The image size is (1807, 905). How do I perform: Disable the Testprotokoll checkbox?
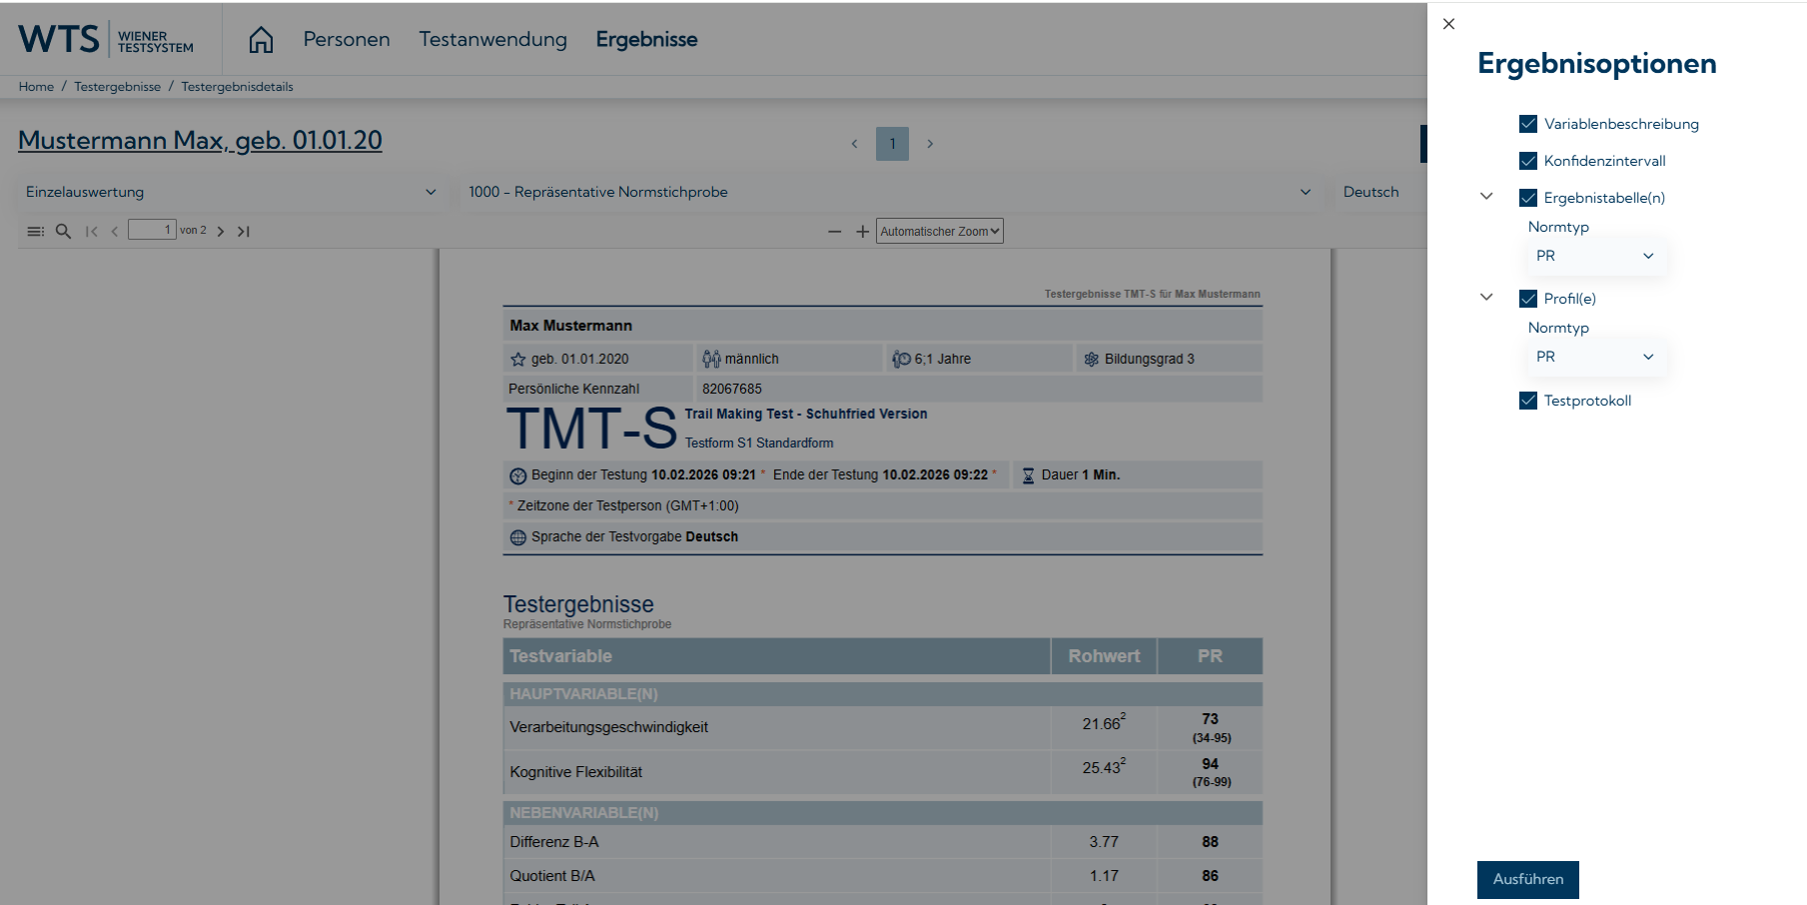point(1527,401)
